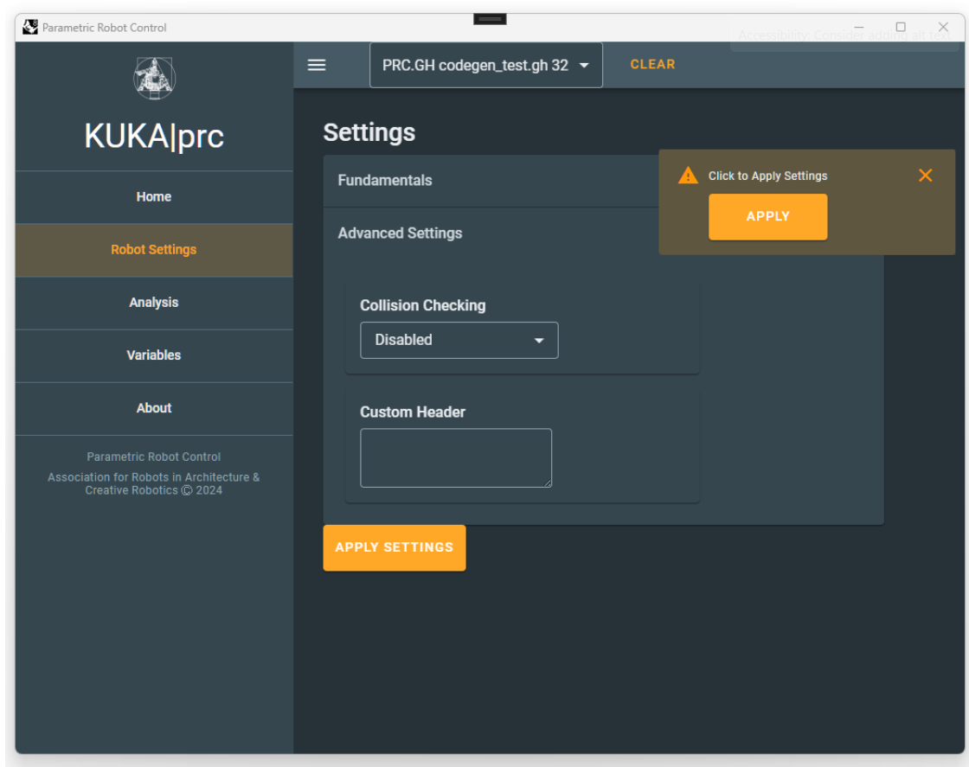Click the app icon in title bar
Image resolution: width=969 pixels, height=767 pixels.
(x=30, y=27)
